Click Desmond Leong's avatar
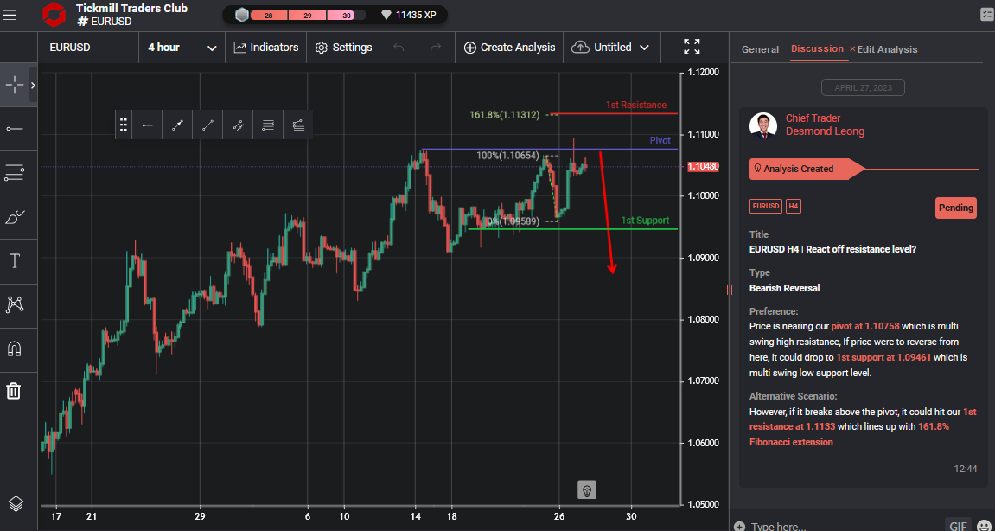The image size is (995, 531). [762, 125]
